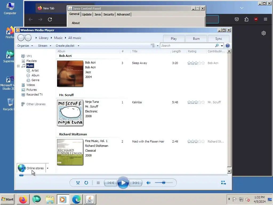Select the Richard Stoltzman album cover

pyautogui.click(x=70, y=152)
